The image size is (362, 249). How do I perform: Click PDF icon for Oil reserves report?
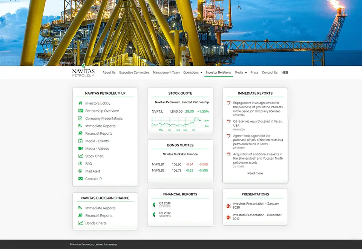tap(229, 121)
